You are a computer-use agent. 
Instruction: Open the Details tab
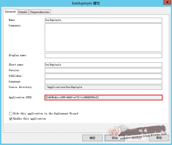pyautogui.click(x=23, y=12)
